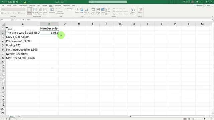214x120 pixels.
Task: Click the Insert Function fx icon
Action: point(23,20)
